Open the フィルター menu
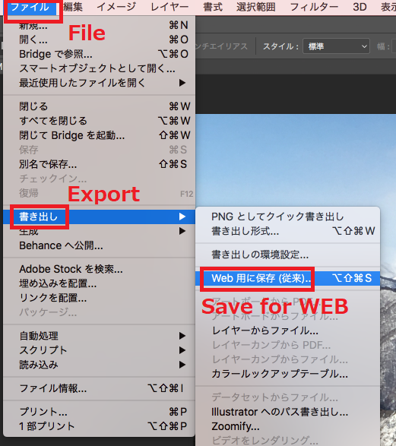 point(314,7)
